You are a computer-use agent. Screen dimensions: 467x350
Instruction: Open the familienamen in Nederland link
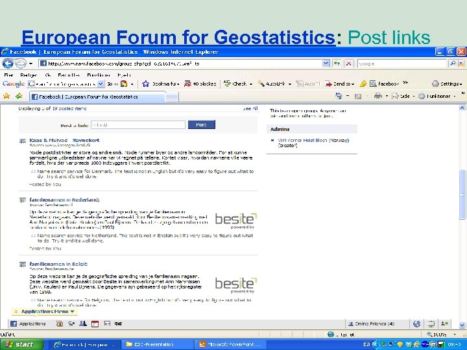64,200
